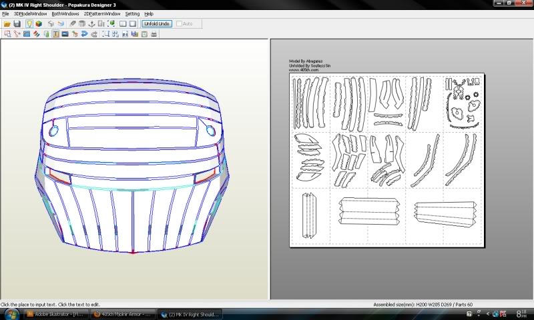
Task: Click the blue rotate arrow icon
Action: tap(84, 33)
